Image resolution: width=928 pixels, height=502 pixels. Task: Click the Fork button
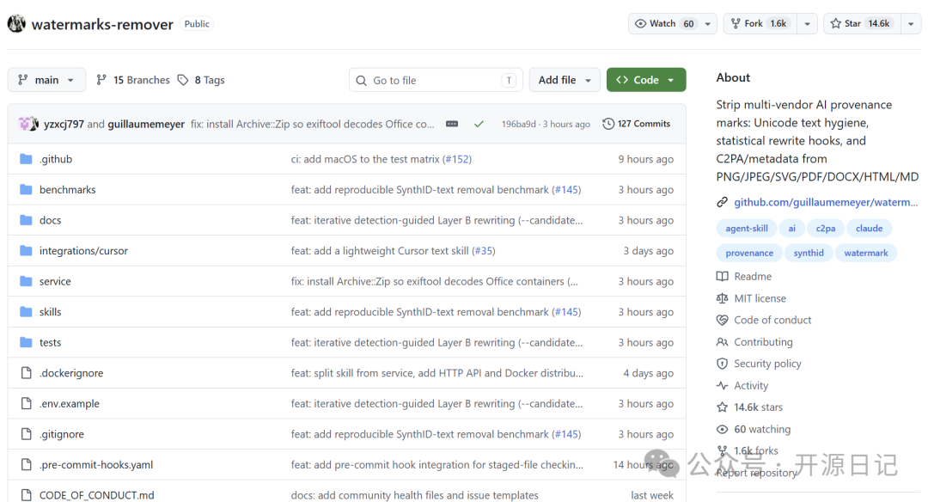click(760, 24)
